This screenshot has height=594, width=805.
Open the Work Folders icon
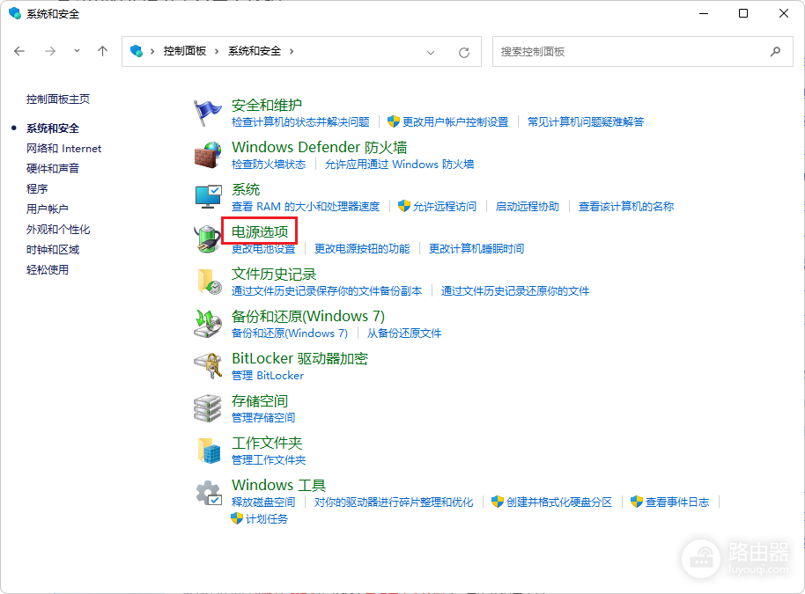tap(209, 451)
